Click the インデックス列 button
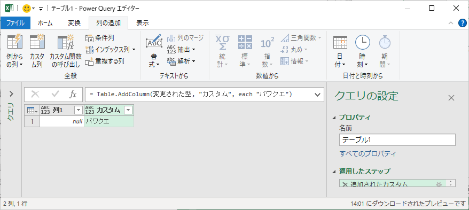 click(x=111, y=49)
